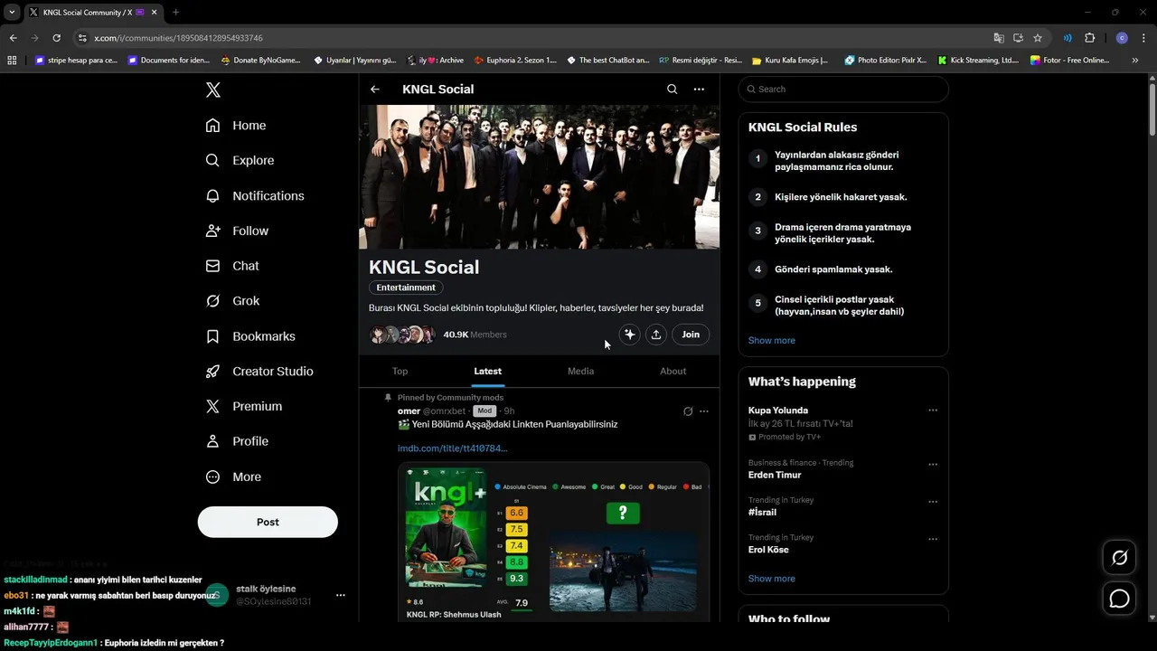
Task: Open Creator Studio in sidebar
Action: [259, 372]
